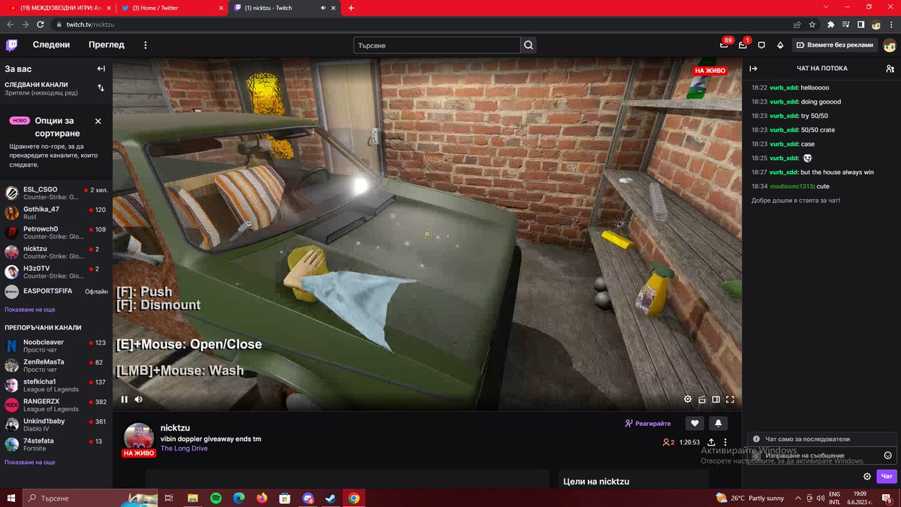The height and width of the screenshot is (507, 901).
Task: Click the follow heart button for nicktzu
Action: (695, 423)
